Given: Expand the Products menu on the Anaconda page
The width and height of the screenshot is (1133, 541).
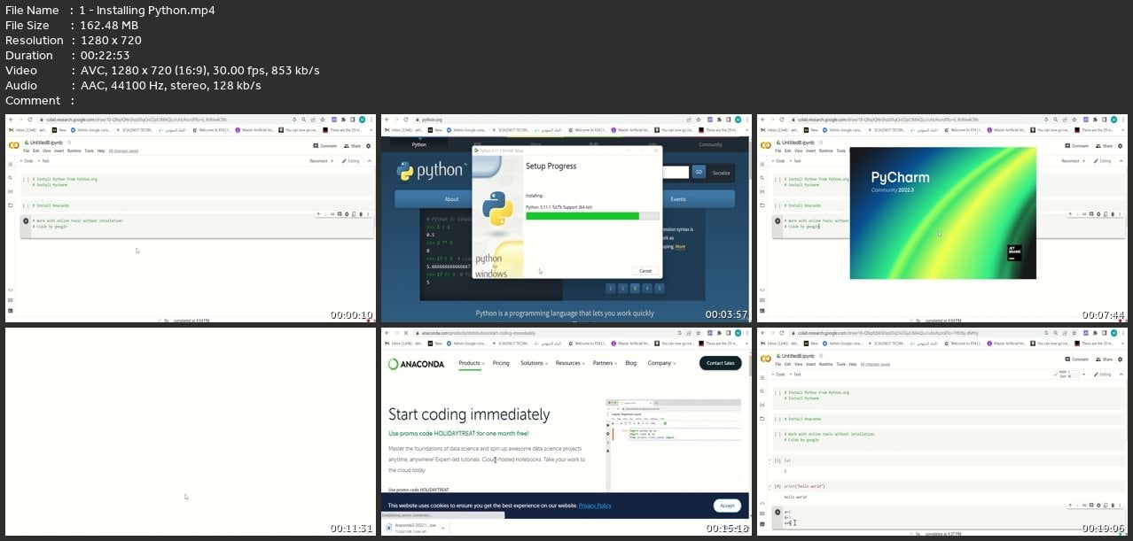Looking at the screenshot, I should 472,363.
